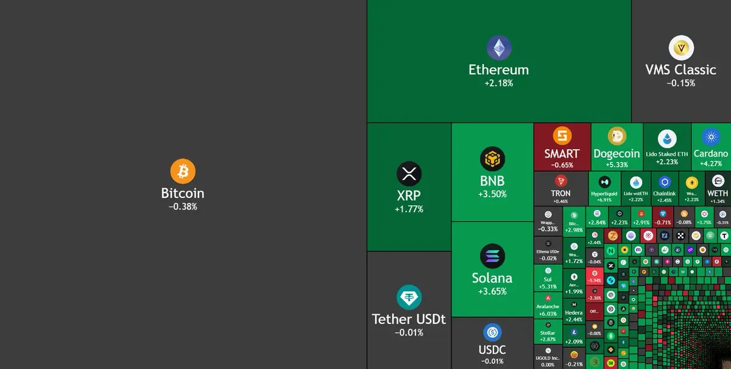Screen dimensions: 731x369
Task: Open the Cardano logo icon
Action: pos(710,136)
